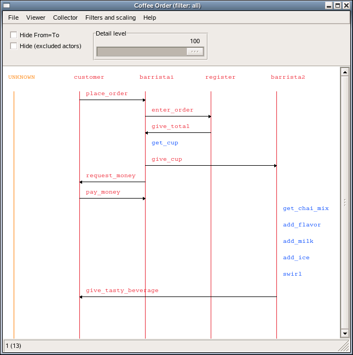This screenshot has height=355, width=353.
Task: Select the give_tasty_beverage message
Action: tap(122, 290)
